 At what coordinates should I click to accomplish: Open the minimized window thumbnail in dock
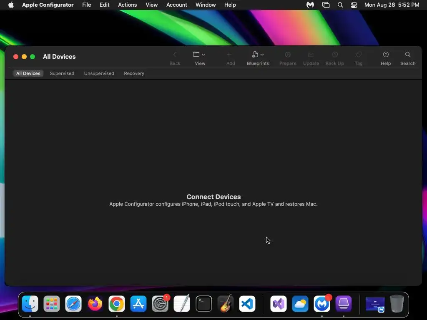click(x=375, y=304)
